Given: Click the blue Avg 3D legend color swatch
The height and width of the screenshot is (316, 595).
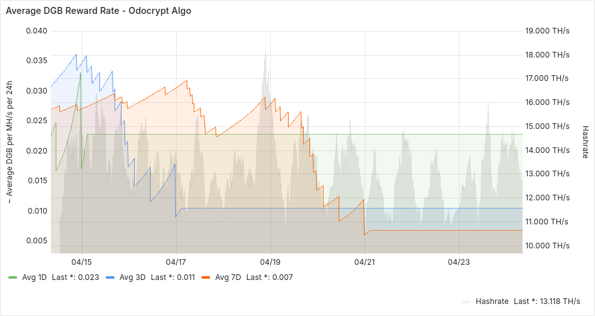Looking at the screenshot, I should 110,277.
